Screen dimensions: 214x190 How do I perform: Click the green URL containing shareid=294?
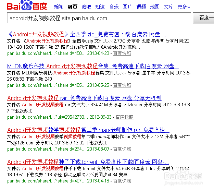coord(47,149)
